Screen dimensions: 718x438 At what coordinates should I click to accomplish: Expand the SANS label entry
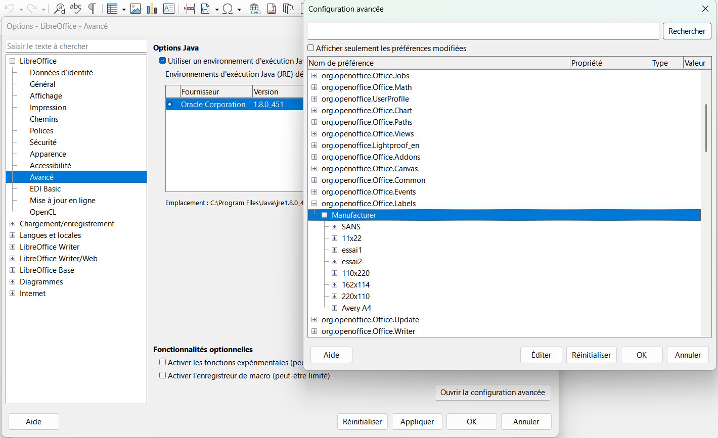click(334, 226)
